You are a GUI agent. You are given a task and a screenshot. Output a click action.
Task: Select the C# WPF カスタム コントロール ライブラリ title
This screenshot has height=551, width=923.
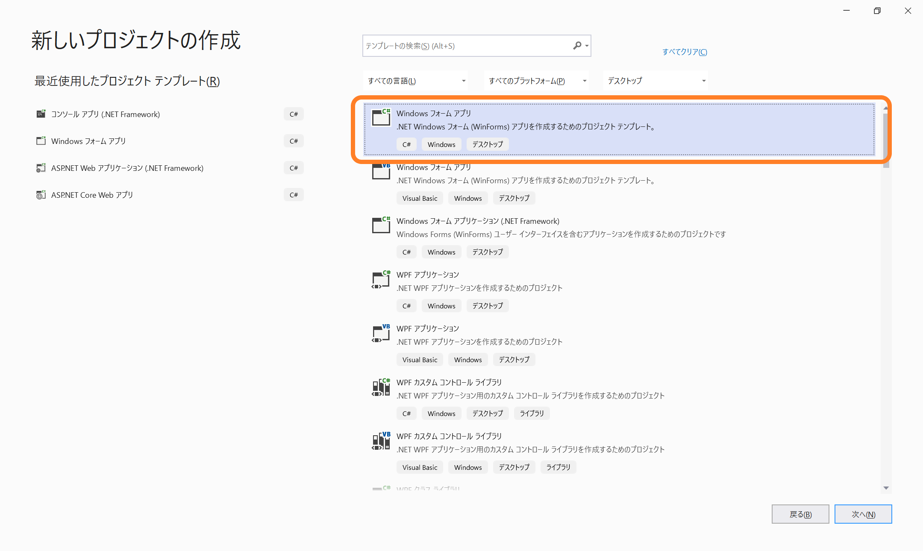(449, 382)
